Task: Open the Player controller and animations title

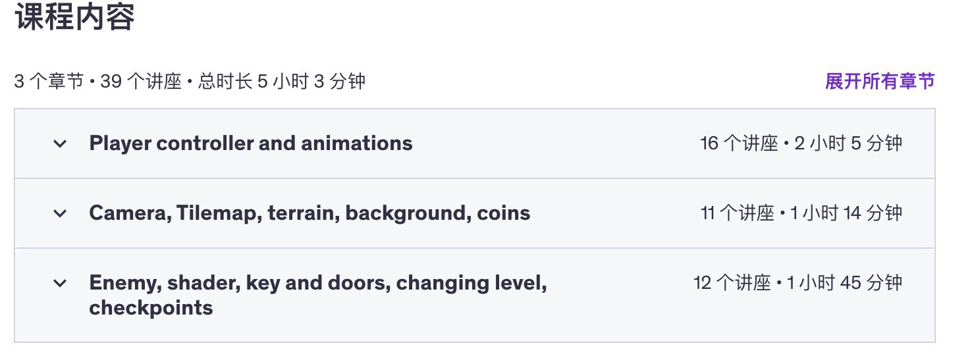Action: coord(250,143)
